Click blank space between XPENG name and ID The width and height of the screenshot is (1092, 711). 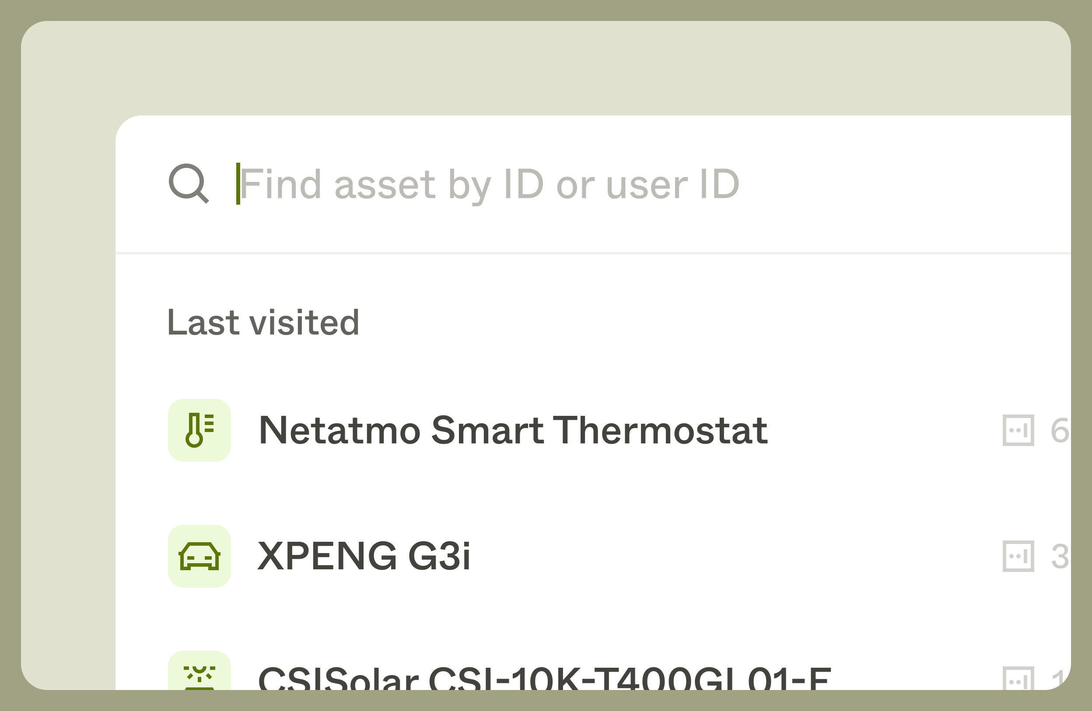[x=734, y=556]
